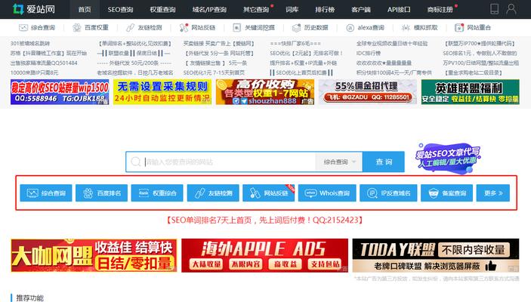Open the mobile version phone icon
This screenshot has width=531, height=302.
[x=494, y=9]
